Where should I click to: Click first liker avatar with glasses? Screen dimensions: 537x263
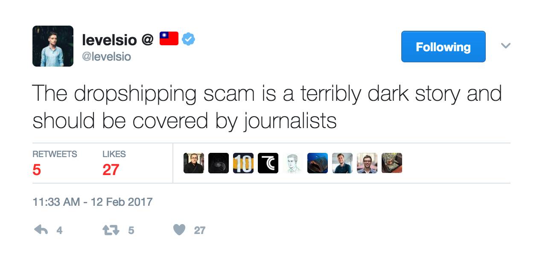(x=194, y=163)
